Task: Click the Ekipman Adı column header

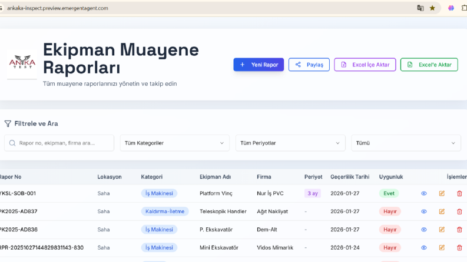Action: click(215, 177)
